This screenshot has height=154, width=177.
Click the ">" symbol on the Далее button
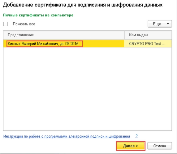137,146
